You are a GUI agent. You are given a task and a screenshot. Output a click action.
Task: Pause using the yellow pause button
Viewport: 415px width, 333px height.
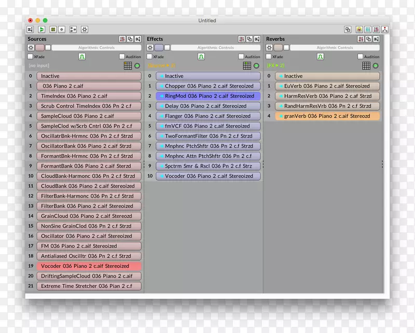53,30
